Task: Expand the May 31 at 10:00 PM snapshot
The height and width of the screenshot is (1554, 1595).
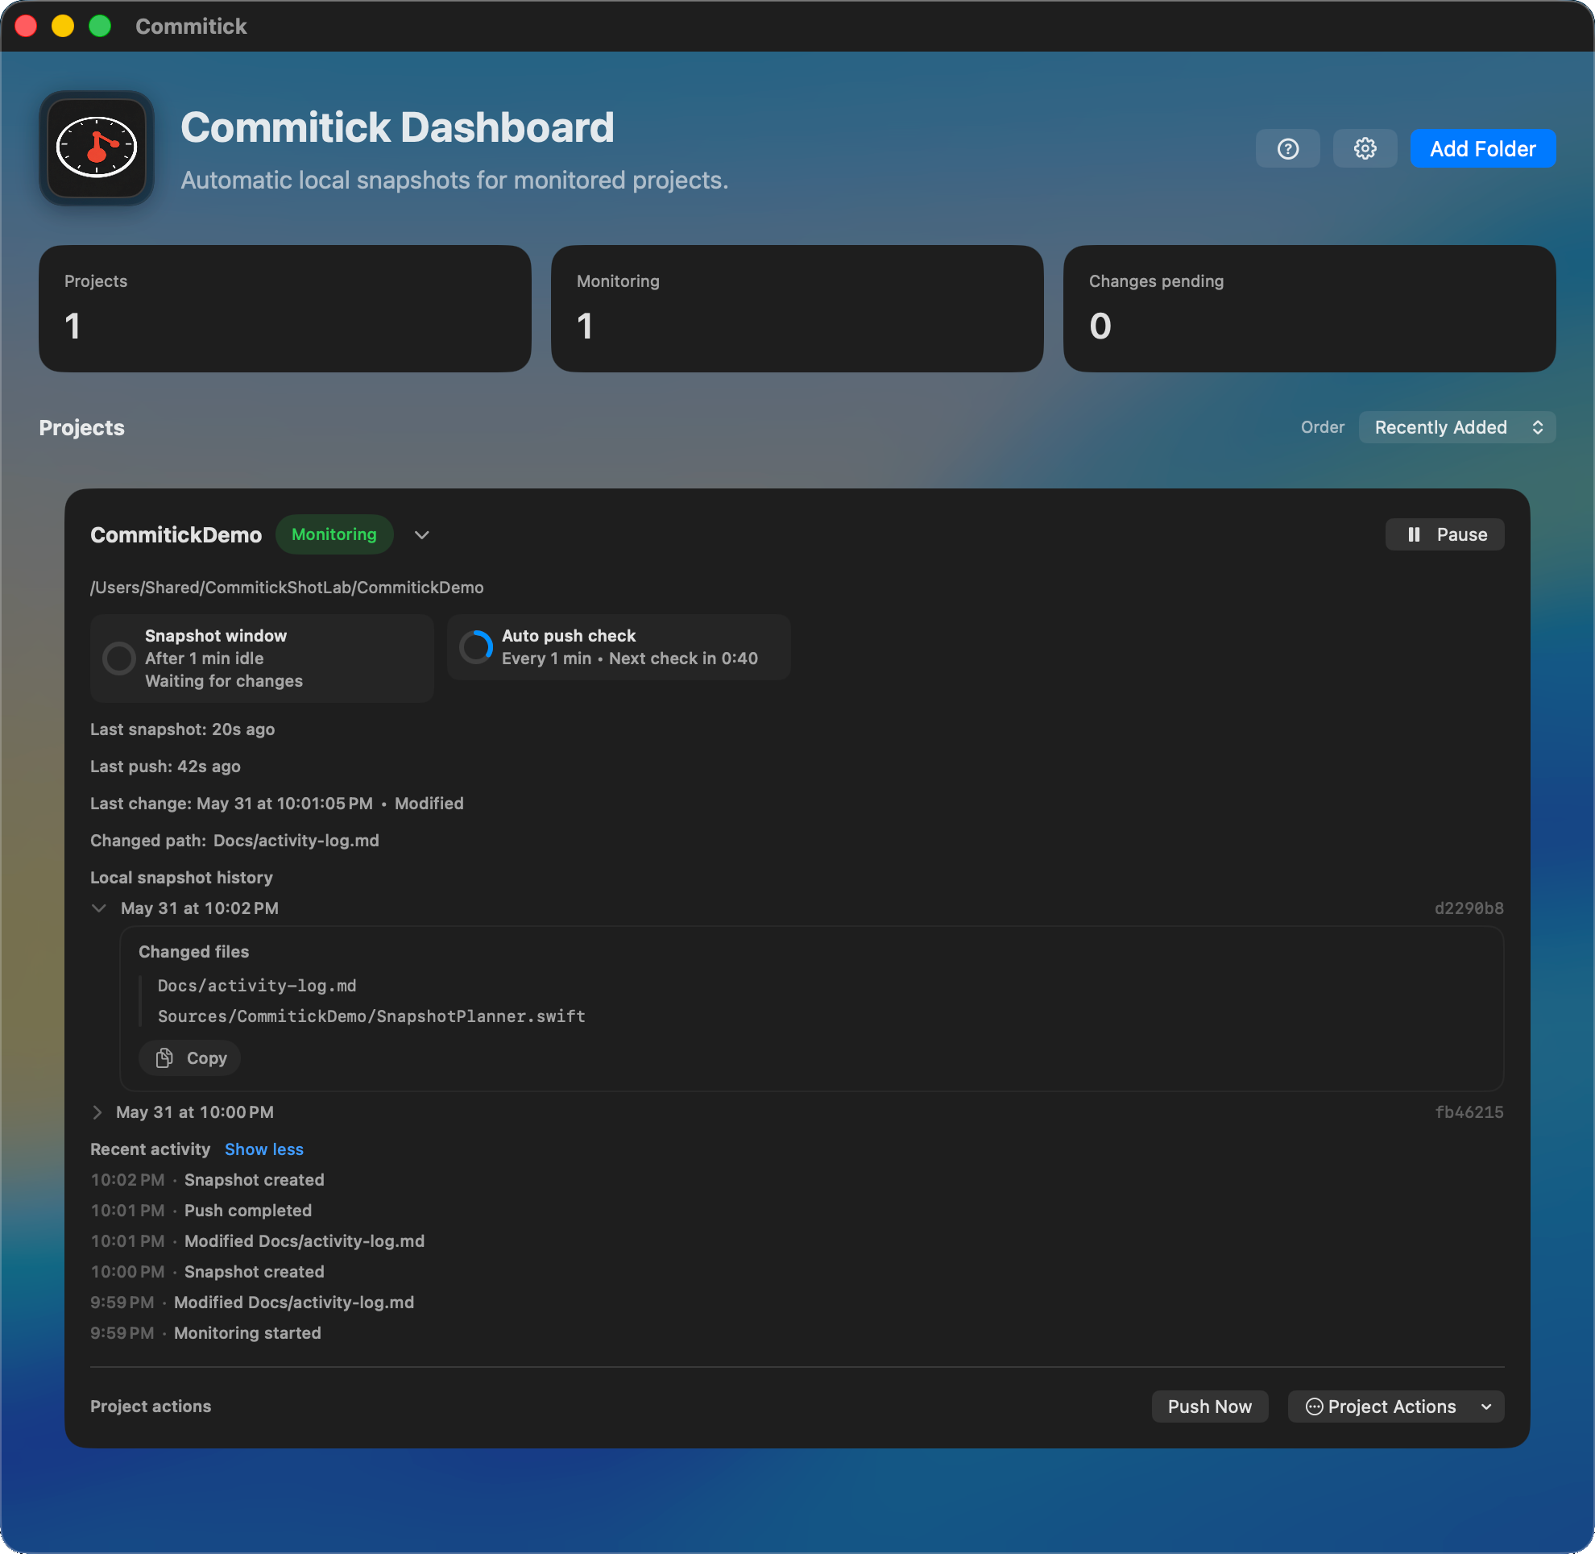Action: 97,1112
